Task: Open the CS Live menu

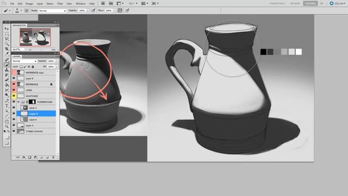Action: (338, 3)
